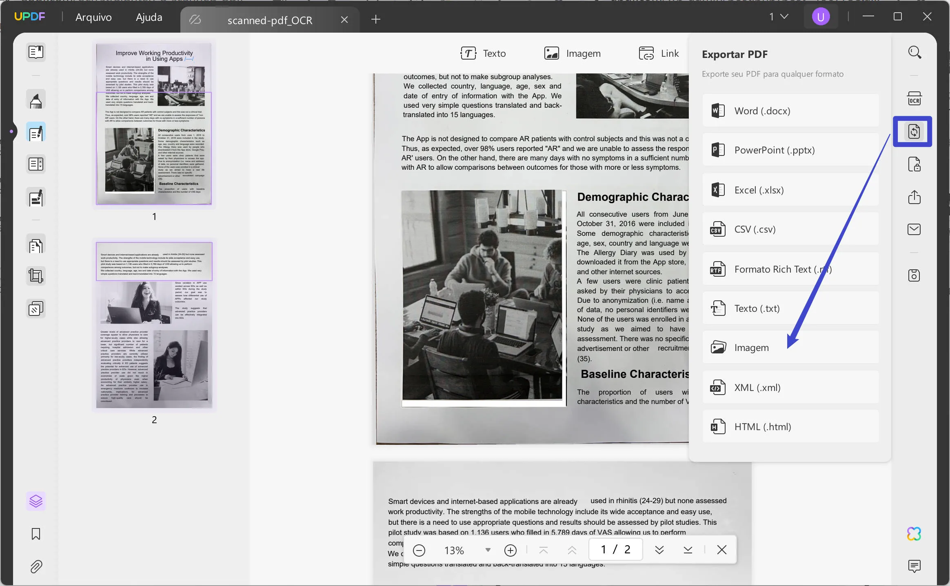The image size is (950, 586).
Task: Open the share panel icon
Action: [x=914, y=198]
